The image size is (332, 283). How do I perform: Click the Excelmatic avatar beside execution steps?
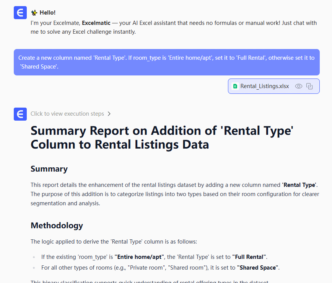tap(20, 114)
